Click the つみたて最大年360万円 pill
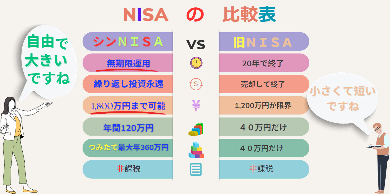The image size is (390, 194). click(128, 148)
